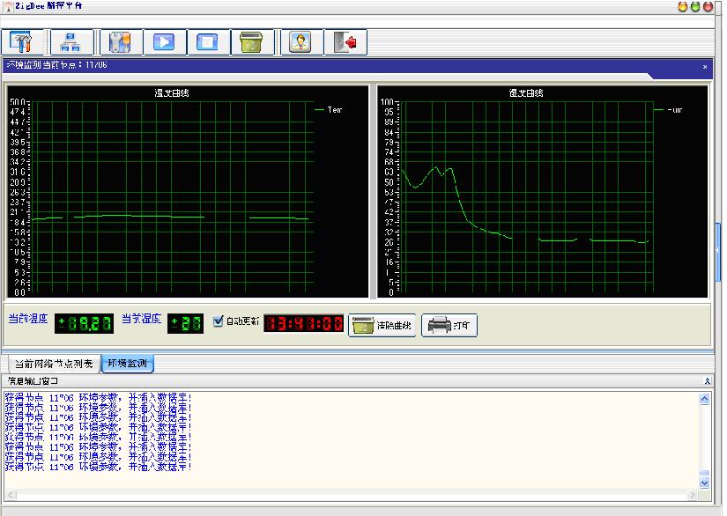Toggle the auto update (自动更新) checkbox
Image resolution: width=727 pixels, height=516 pixels.
coord(219,321)
